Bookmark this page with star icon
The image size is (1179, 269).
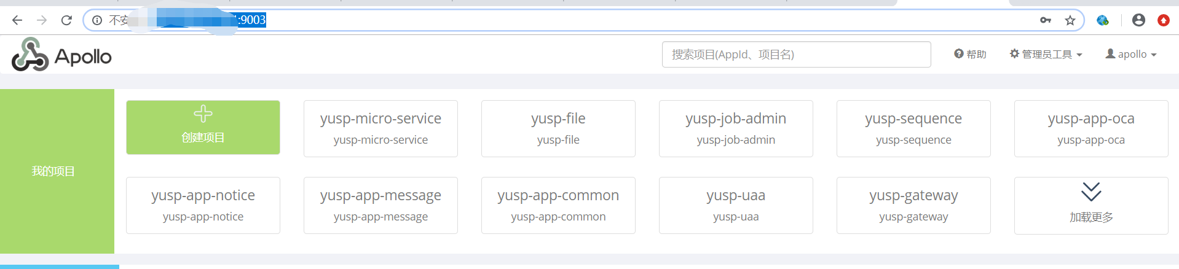[1070, 20]
